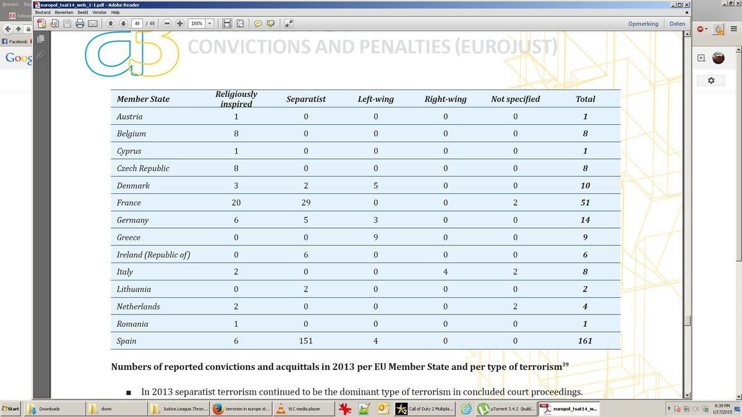Open the Beeld menu
This screenshot has height=417, width=742.
(83, 12)
